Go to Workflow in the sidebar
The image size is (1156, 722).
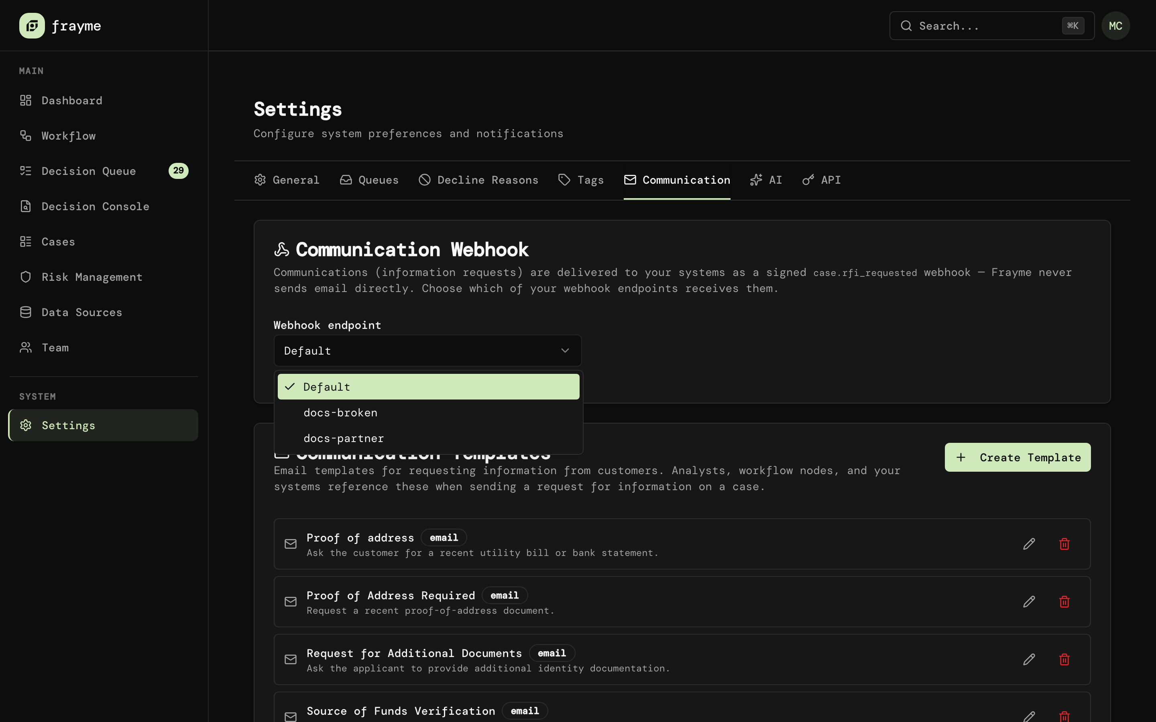point(104,136)
